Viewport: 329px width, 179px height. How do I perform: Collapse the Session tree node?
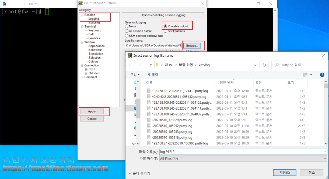[82, 15]
